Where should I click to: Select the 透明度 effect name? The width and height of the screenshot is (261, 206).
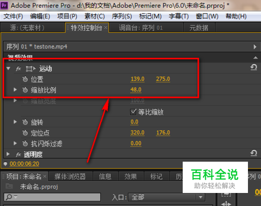tap(33, 154)
